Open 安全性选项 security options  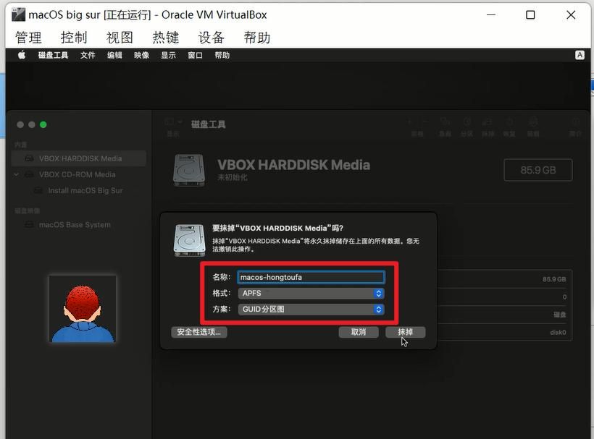199,332
